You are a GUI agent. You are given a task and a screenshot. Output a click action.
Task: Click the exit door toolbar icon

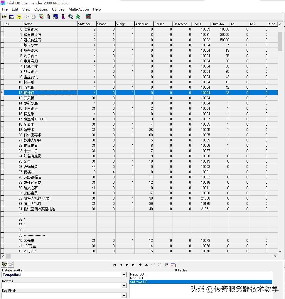click(89, 17)
